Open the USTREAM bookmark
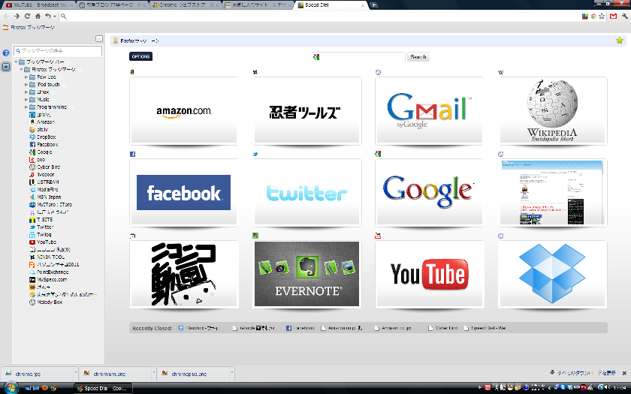The height and width of the screenshot is (394, 631). [44, 182]
